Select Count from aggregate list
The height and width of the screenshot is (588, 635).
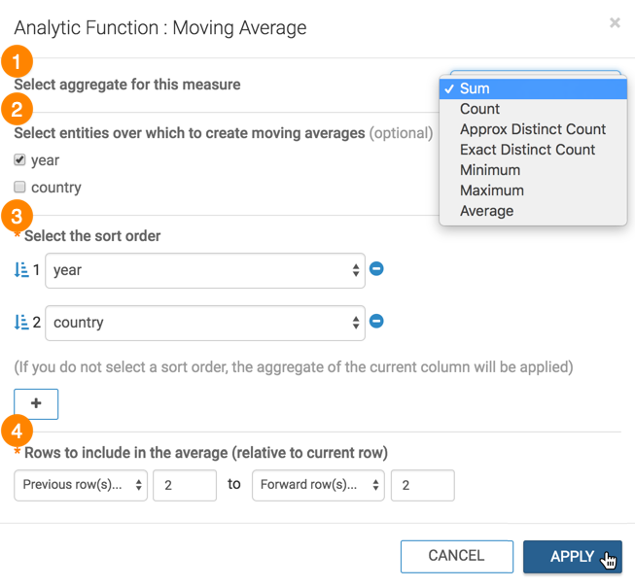[479, 109]
